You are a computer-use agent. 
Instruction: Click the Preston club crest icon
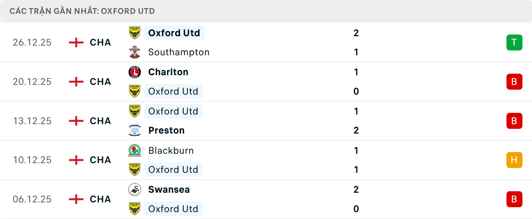pos(135,131)
